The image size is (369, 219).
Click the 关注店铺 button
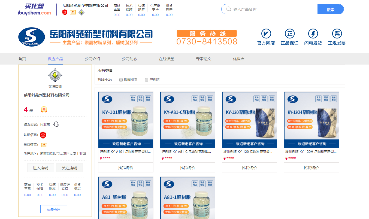click(x=69, y=168)
